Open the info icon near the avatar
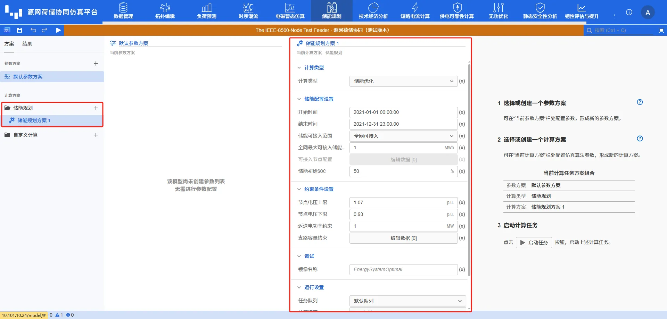The image size is (667, 319). tap(629, 12)
